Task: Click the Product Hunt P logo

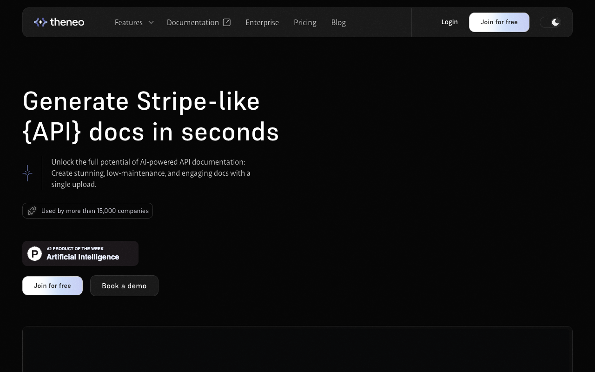Action: (35, 253)
